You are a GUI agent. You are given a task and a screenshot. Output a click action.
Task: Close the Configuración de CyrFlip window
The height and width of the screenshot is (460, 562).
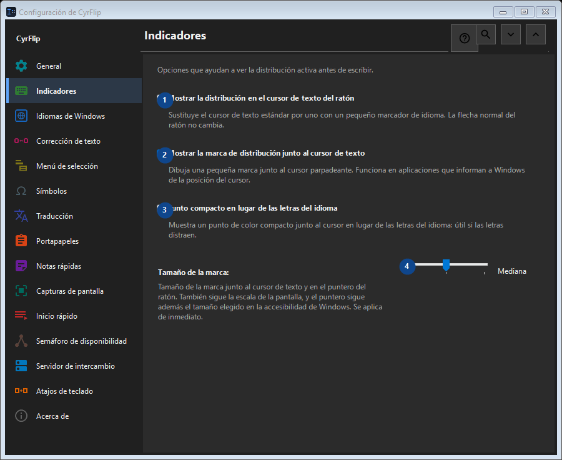[x=545, y=12]
